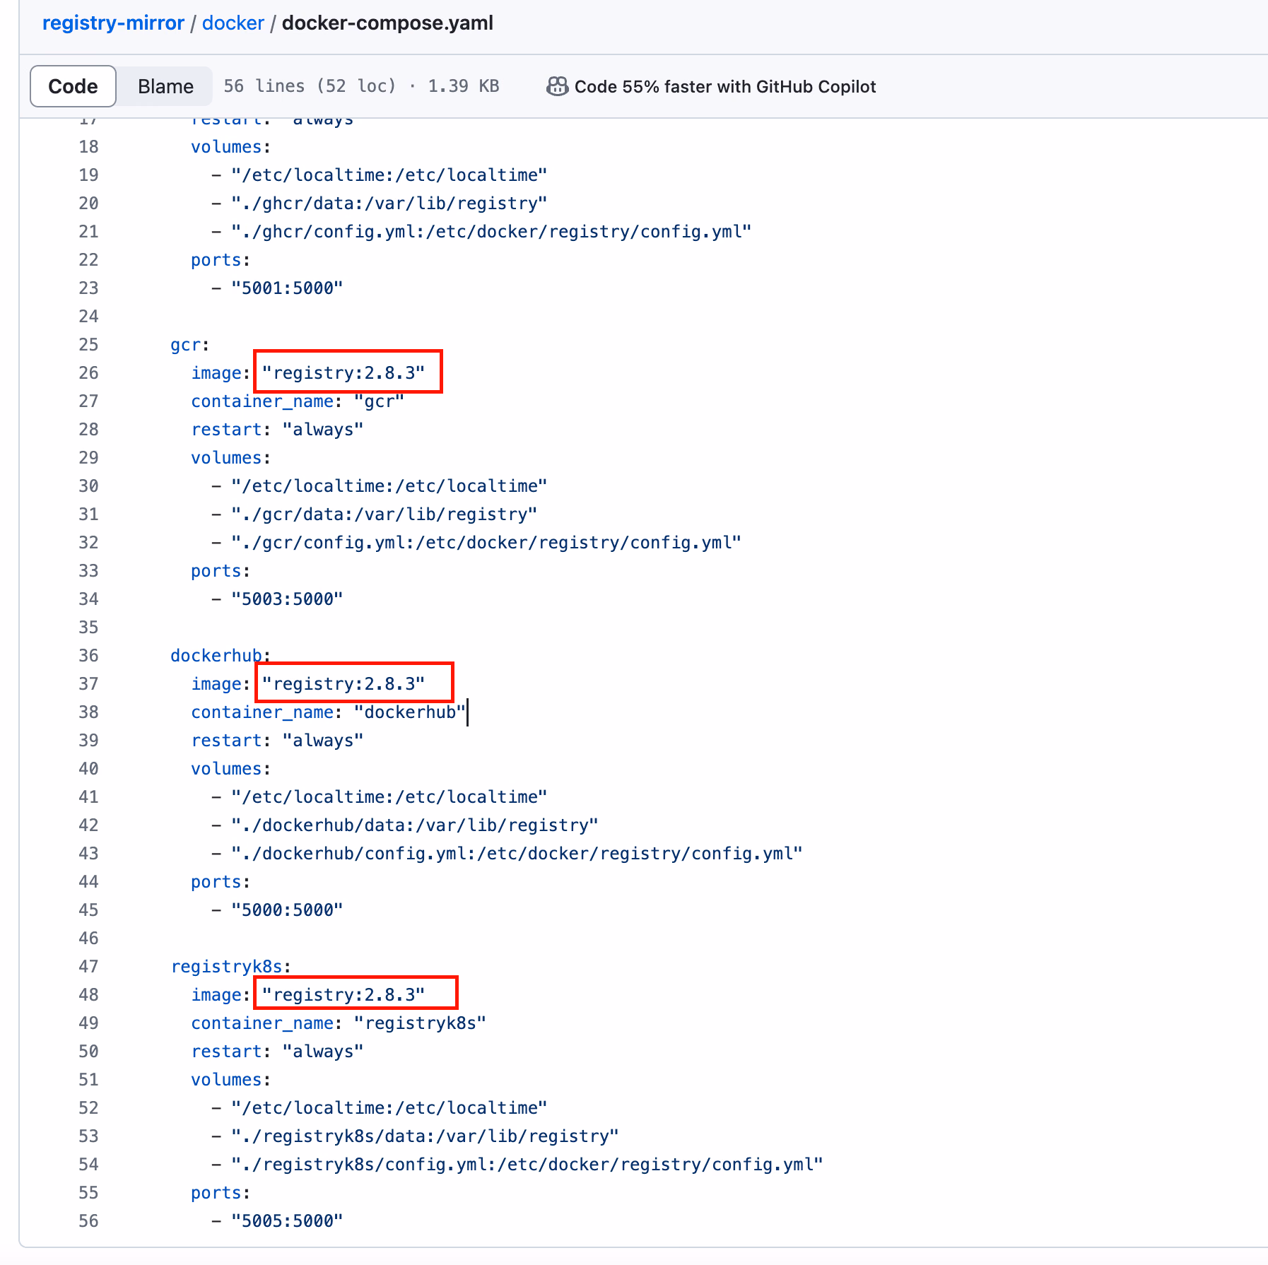Click the "5005:5000" port mapping

point(287,1221)
